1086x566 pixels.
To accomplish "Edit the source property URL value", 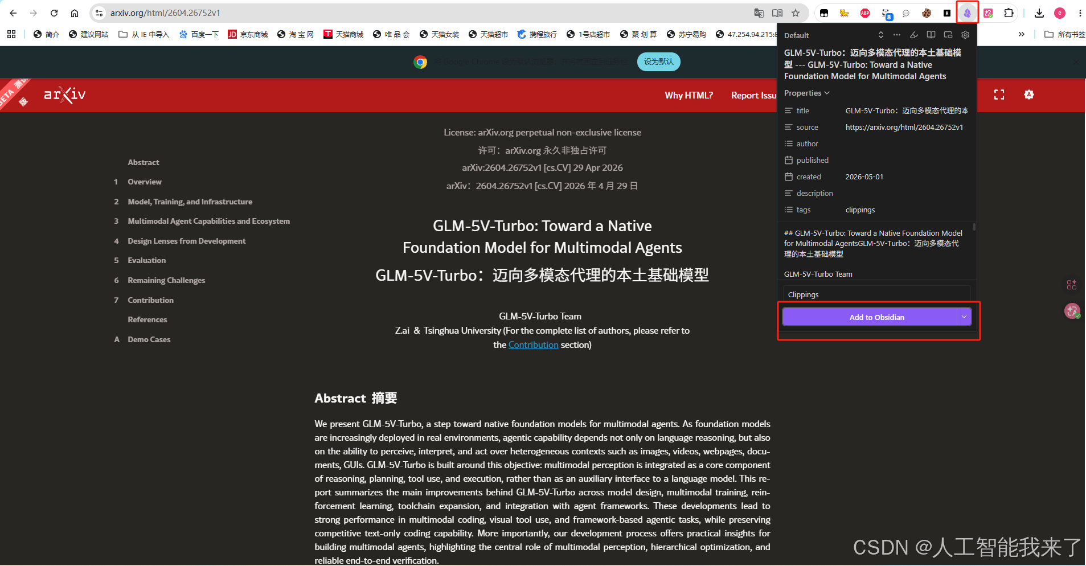I will click(904, 127).
